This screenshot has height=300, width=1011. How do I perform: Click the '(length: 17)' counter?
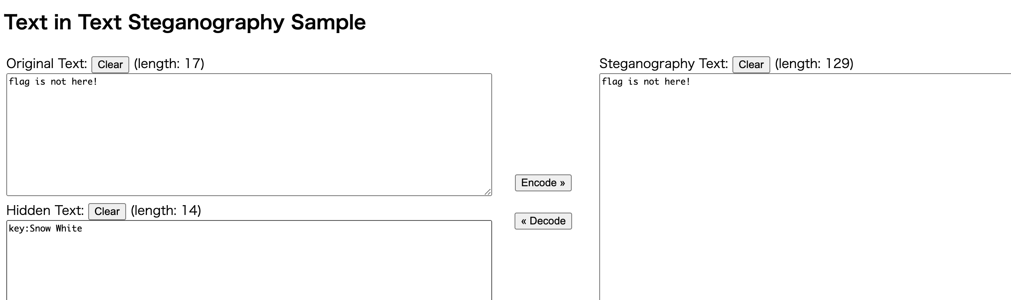pyautogui.click(x=169, y=64)
